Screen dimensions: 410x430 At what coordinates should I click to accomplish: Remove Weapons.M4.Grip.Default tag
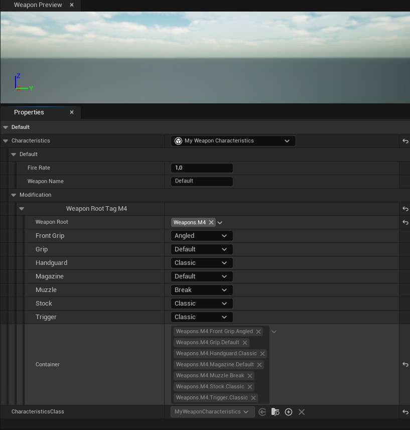(245, 343)
